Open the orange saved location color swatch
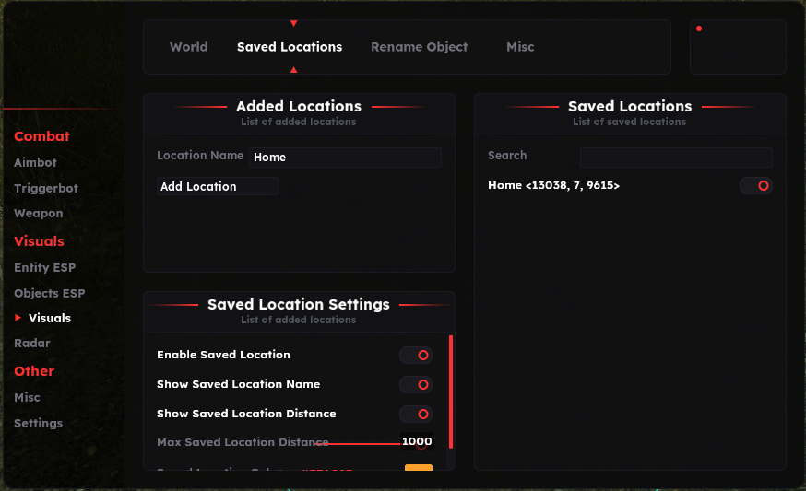806x491 pixels. (x=419, y=469)
